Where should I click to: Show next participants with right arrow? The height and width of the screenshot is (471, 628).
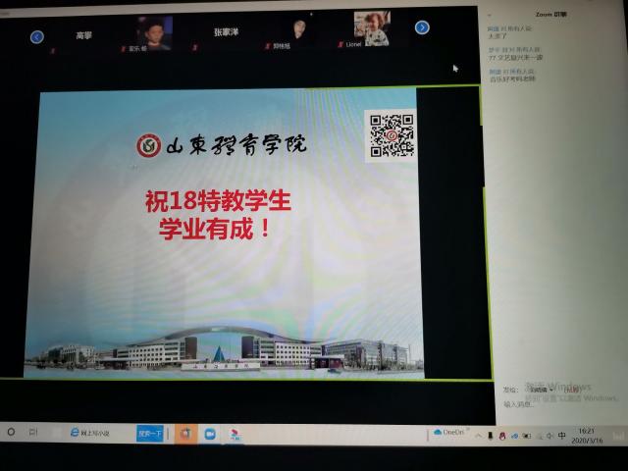pos(422,27)
